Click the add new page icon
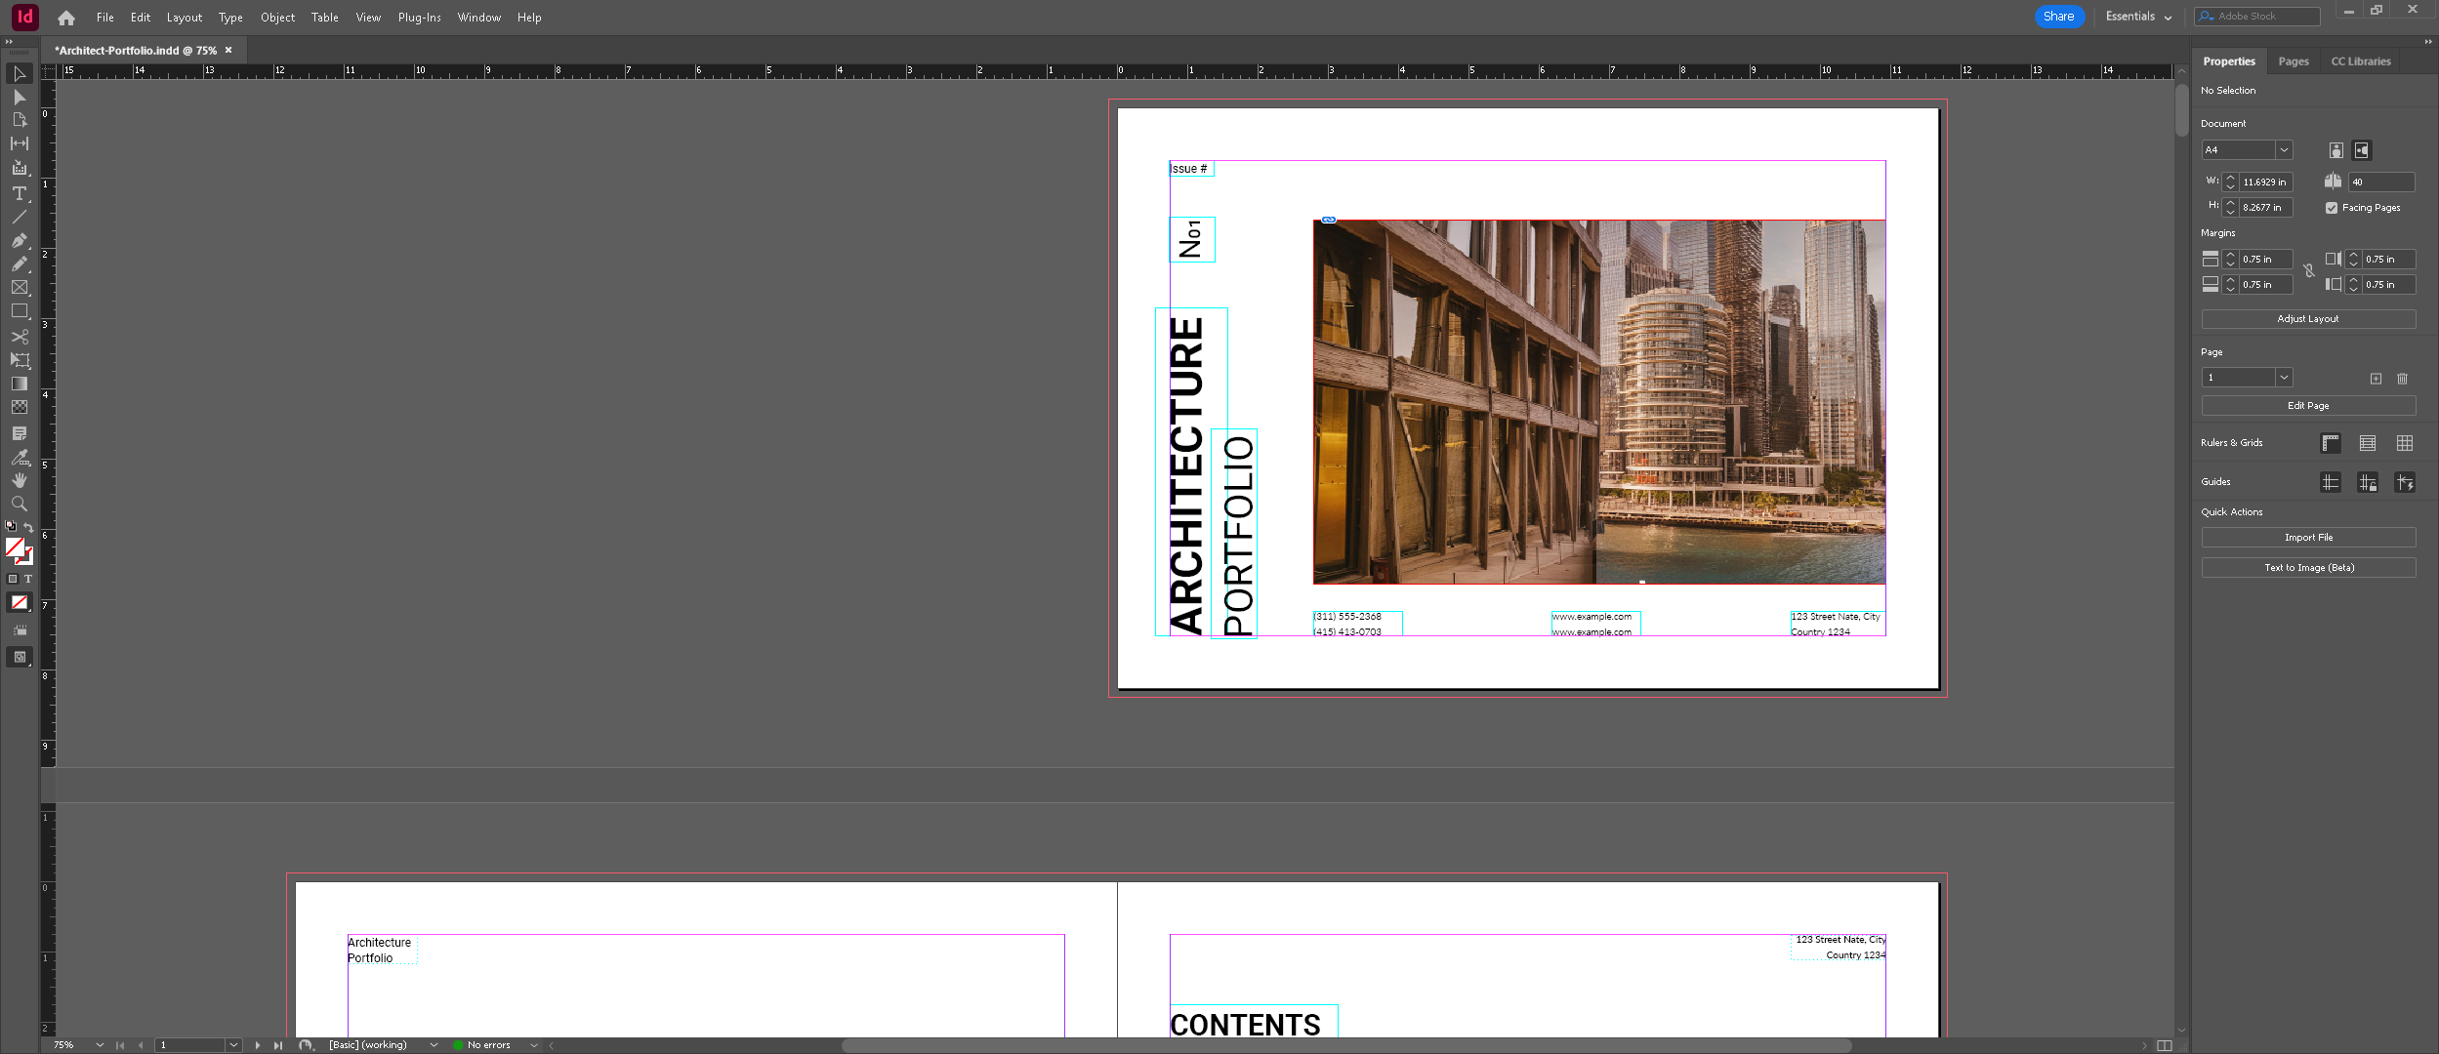The image size is (2439, 1054). coord(2376,379)
